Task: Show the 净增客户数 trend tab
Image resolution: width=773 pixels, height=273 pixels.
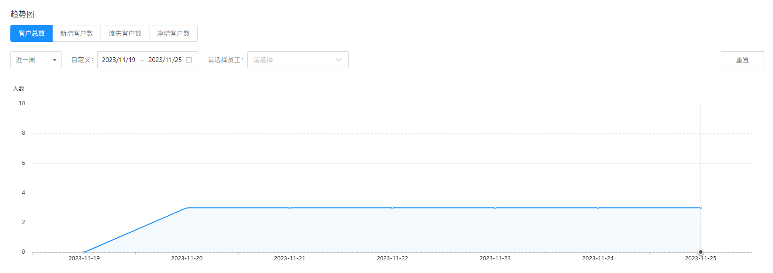Action: pyautogui.click(x=173, y=33)
